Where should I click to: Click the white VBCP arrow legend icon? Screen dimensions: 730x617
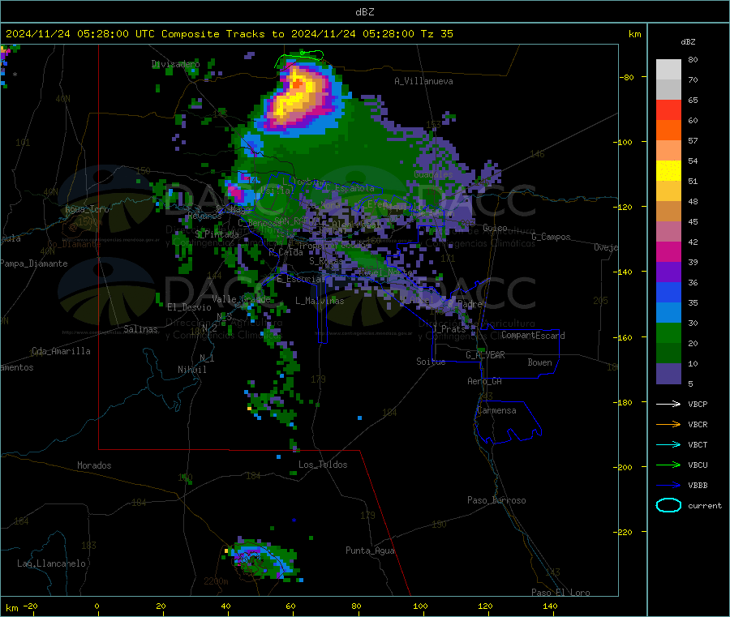(668, 404)
